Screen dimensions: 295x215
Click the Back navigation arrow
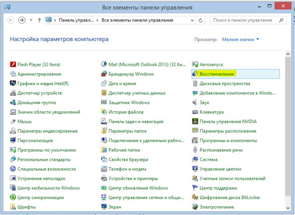point(11,20)
